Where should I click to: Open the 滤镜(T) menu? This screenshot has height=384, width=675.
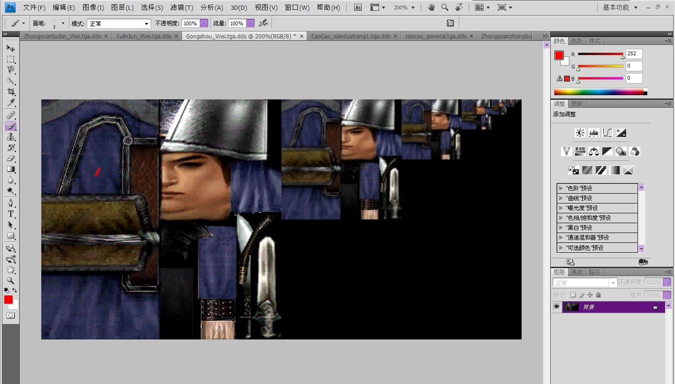182,8
